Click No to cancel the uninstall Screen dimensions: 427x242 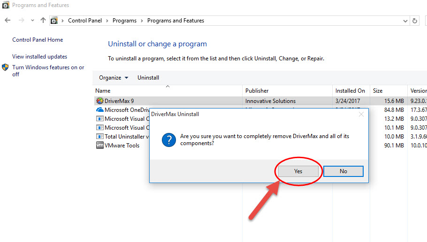343,171
